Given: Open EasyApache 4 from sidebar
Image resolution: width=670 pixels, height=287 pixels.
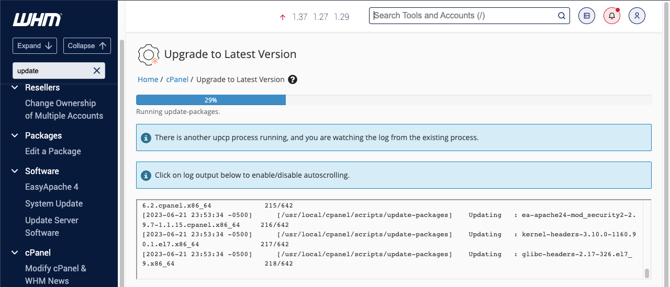Looking at the screenshot, I should click(x=52, y=187).
